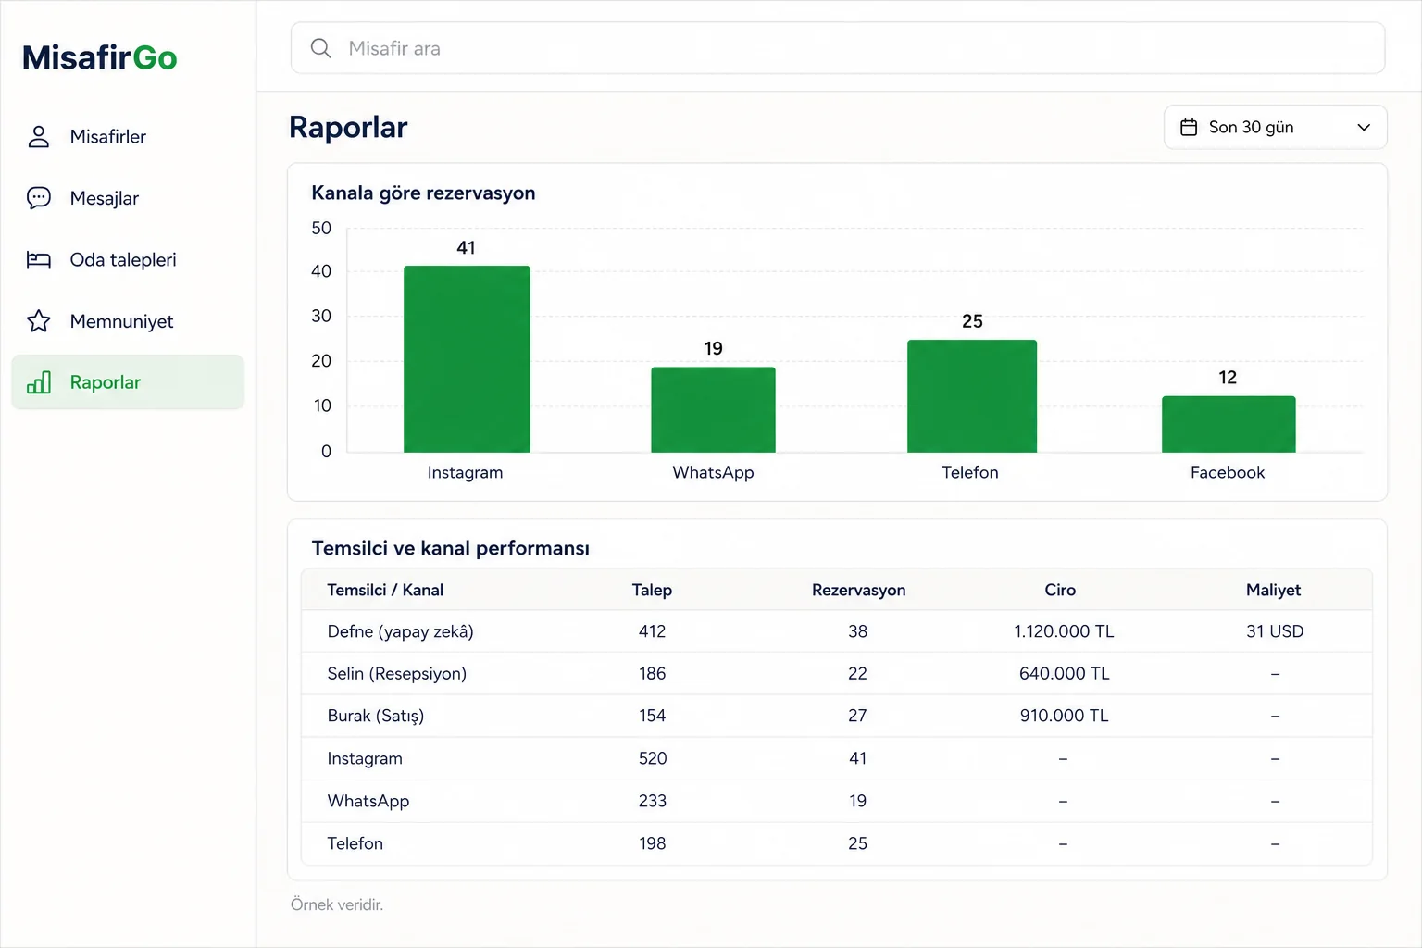Open the Son 30 gün date range selector

[1275, 128]
